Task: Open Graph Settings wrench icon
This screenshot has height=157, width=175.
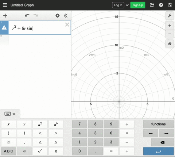Action: pyautogui.click(x=170, y=15)
